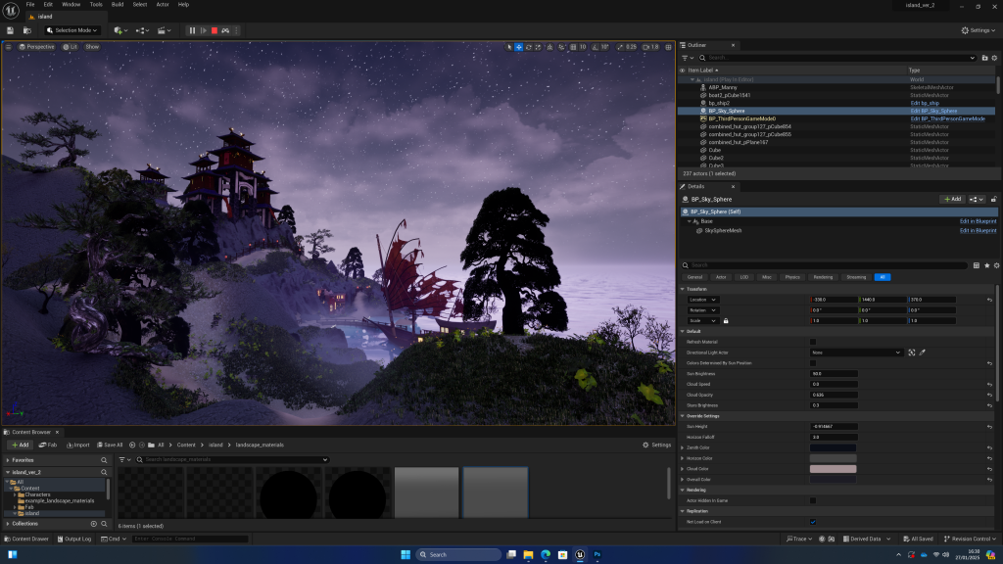
Task: Click the frame skip play icon
Action: pos(204,30)
